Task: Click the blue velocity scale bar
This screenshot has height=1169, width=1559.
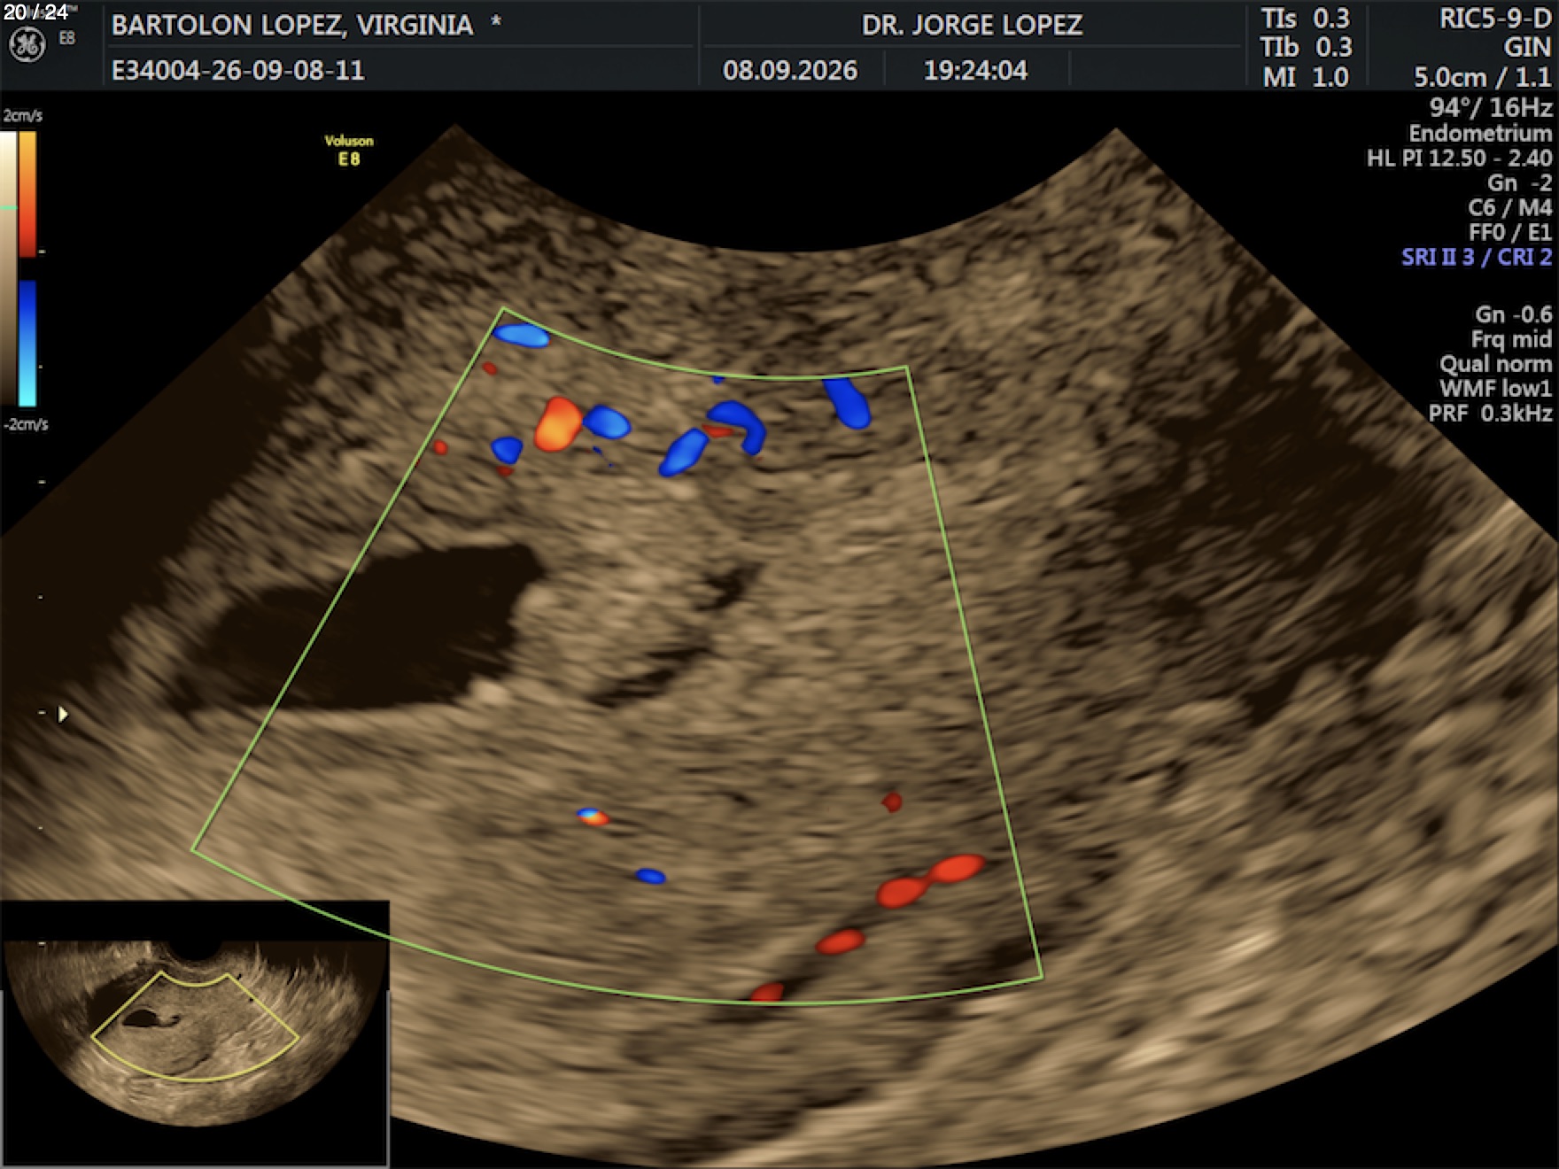Action: 28,344
